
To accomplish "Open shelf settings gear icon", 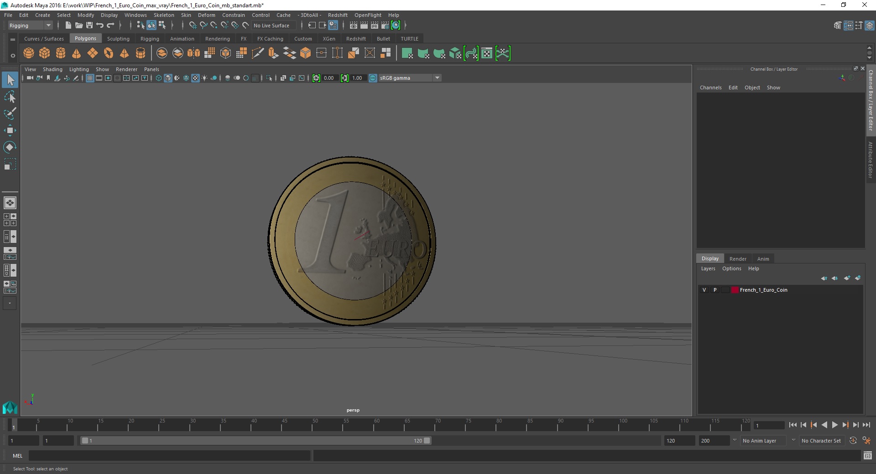I will (x=13, y=56).
